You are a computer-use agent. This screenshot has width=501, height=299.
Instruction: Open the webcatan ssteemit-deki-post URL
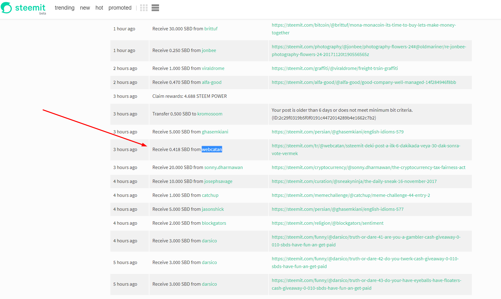point(366,149)
